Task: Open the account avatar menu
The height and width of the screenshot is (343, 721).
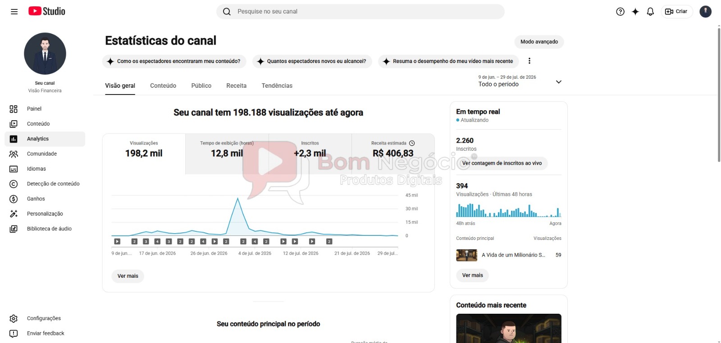Action: click(x=705, y=12)
